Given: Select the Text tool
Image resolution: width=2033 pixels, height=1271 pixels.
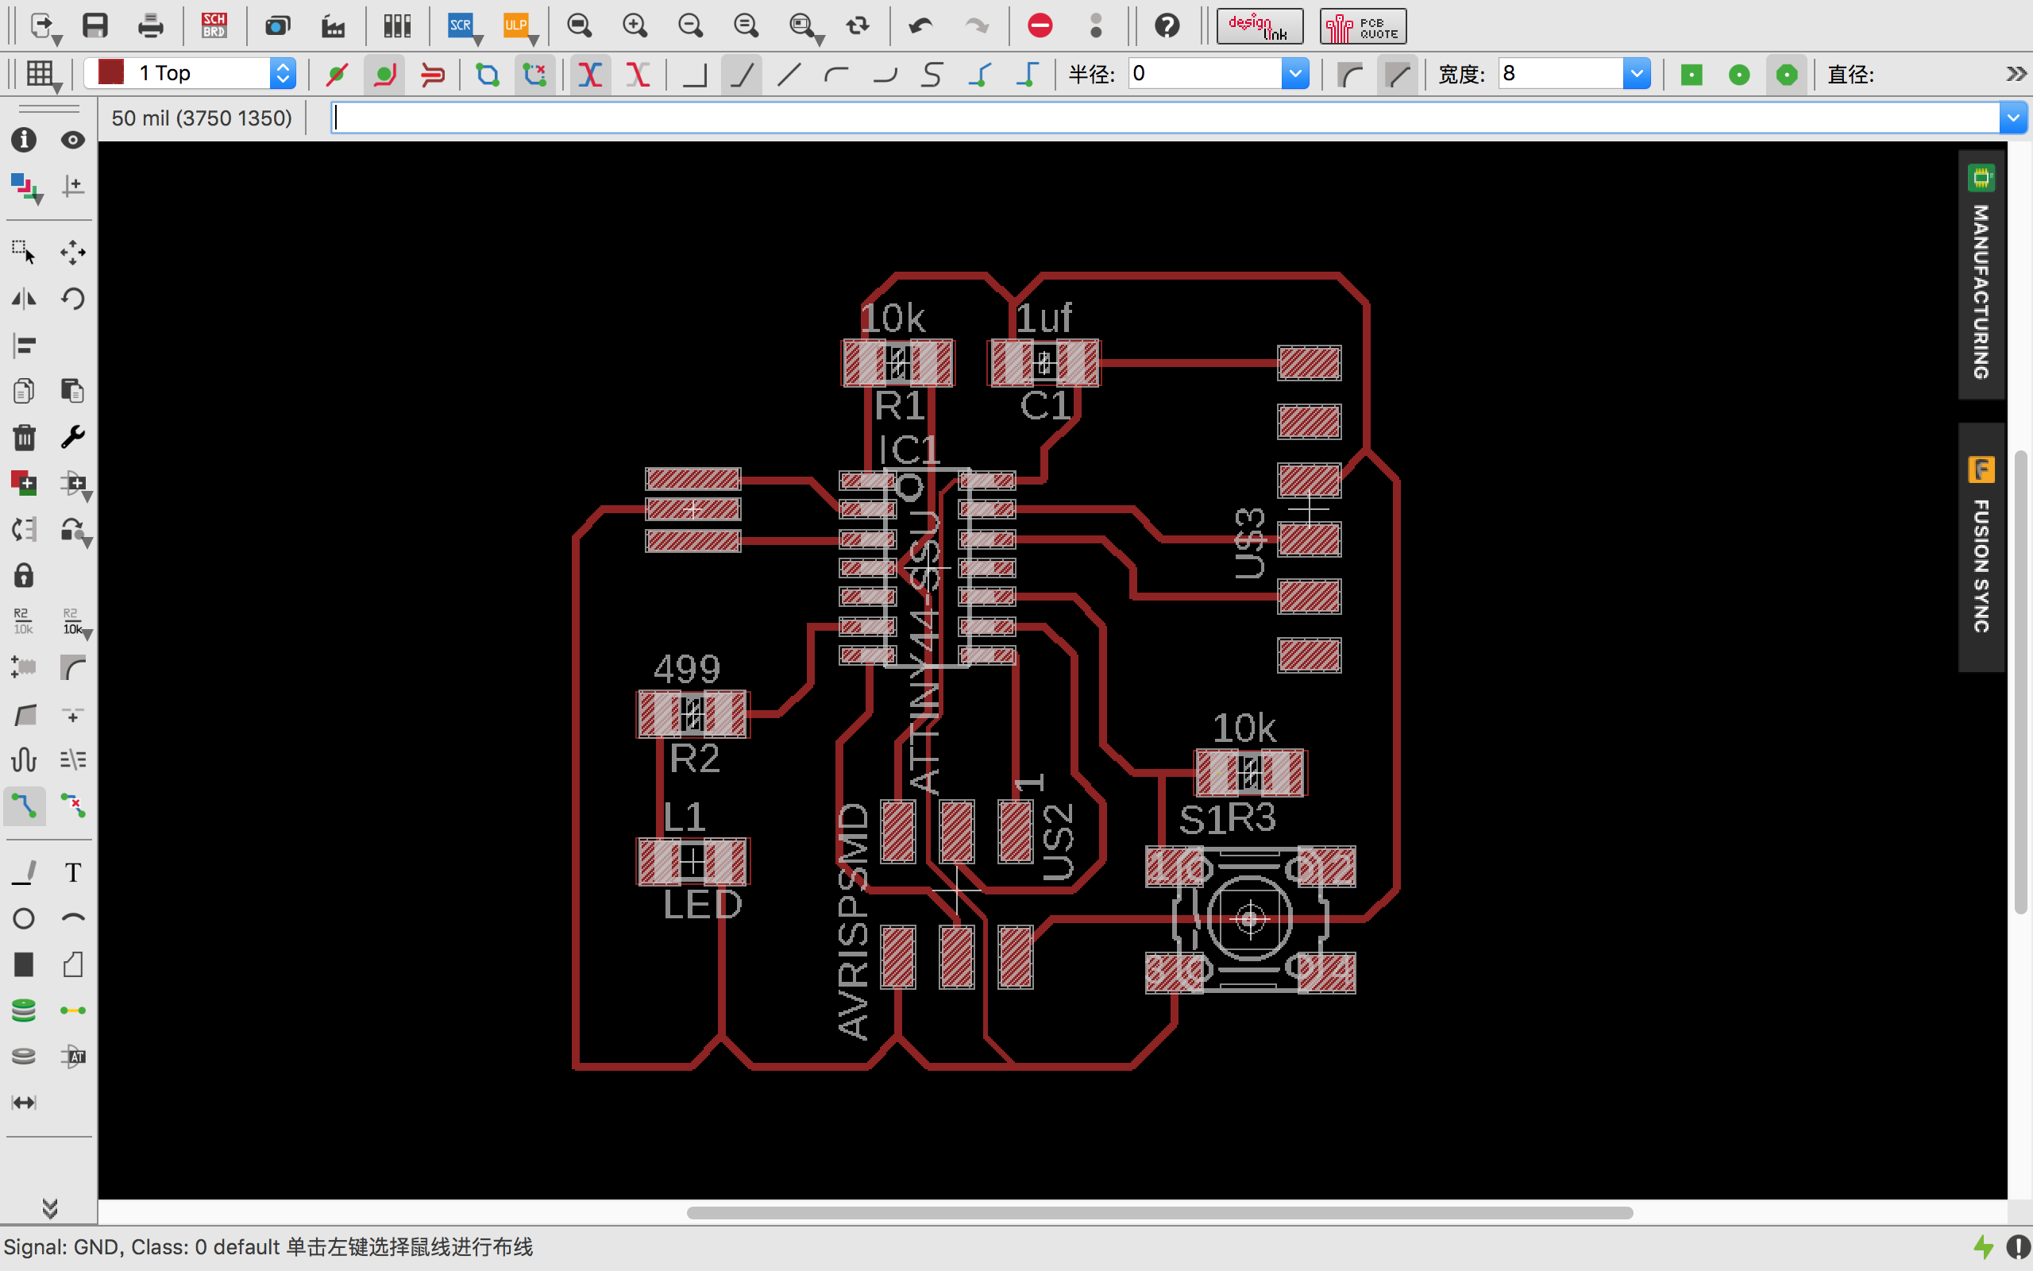Looking at the screenshot, I should (73, 872).
